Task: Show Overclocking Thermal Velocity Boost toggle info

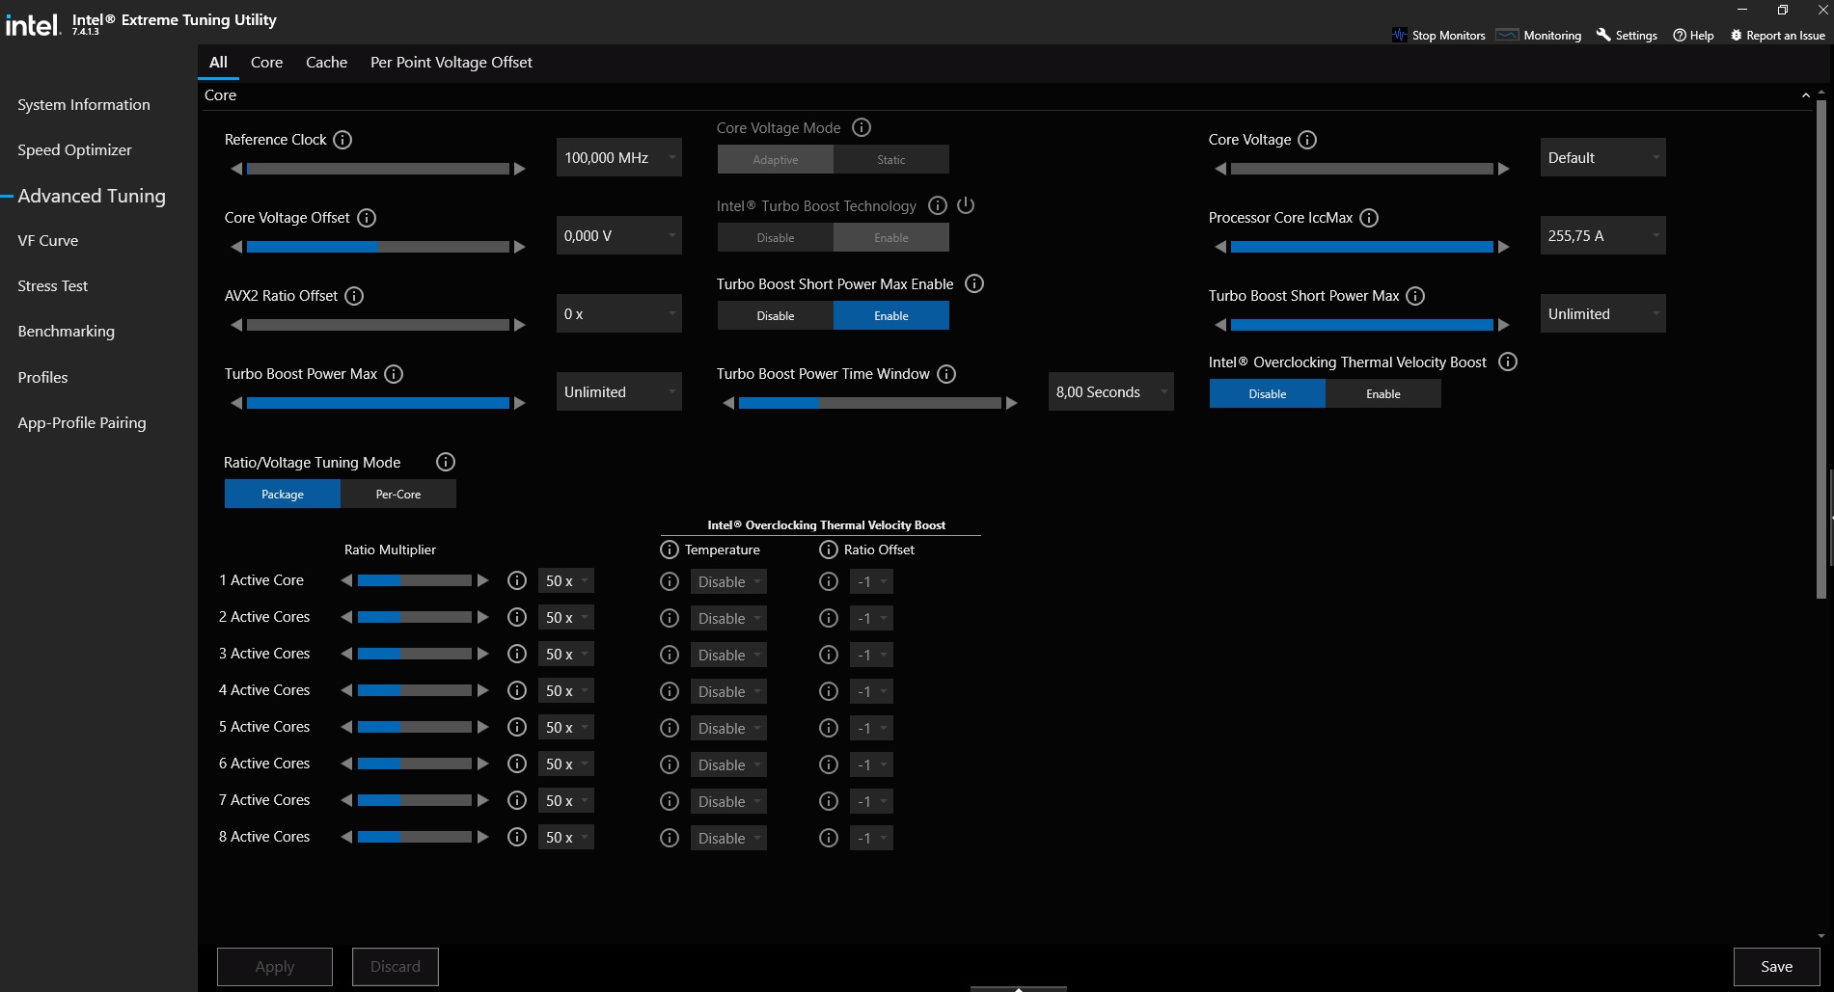Action: coord(1508,362)
